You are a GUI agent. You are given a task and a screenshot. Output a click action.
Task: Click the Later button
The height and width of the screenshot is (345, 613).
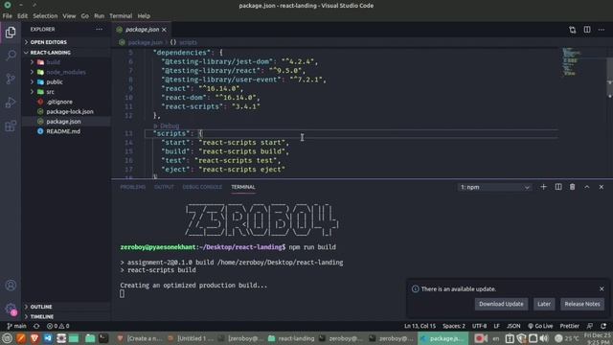[x=544, y=304]
